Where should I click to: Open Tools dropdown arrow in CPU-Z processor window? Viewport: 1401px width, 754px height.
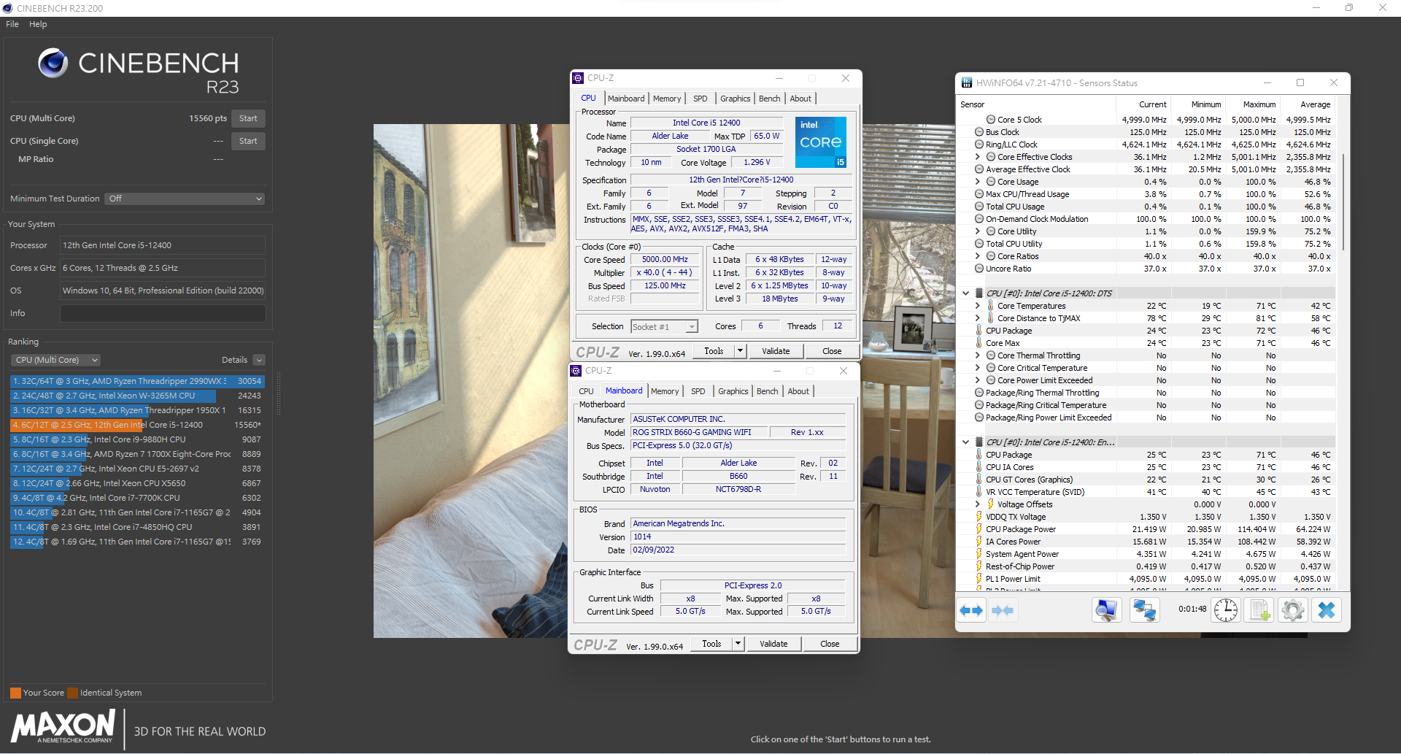pos(740,351)
